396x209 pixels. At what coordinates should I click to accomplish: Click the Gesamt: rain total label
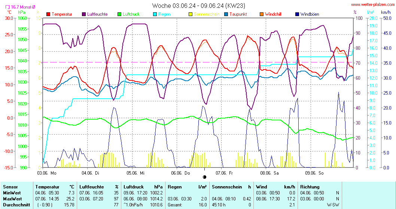click(175, 205)
